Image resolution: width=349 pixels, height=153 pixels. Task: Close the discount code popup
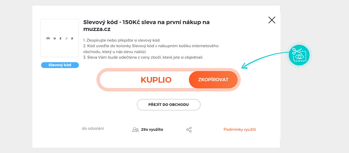(272, 20)
